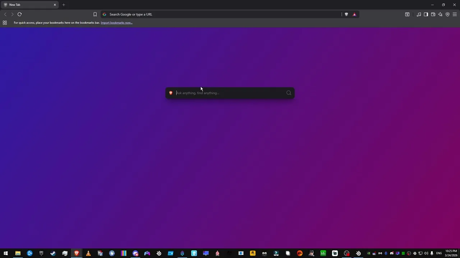Open OBS Studio from the taskbar
The height and width of the screenshot is (258, 460).
pyautogui.click(x=347, y=253)
